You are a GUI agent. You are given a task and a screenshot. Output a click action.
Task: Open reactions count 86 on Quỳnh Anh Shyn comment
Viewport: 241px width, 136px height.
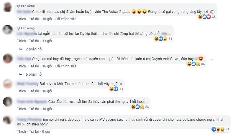(x=196, y=64)
